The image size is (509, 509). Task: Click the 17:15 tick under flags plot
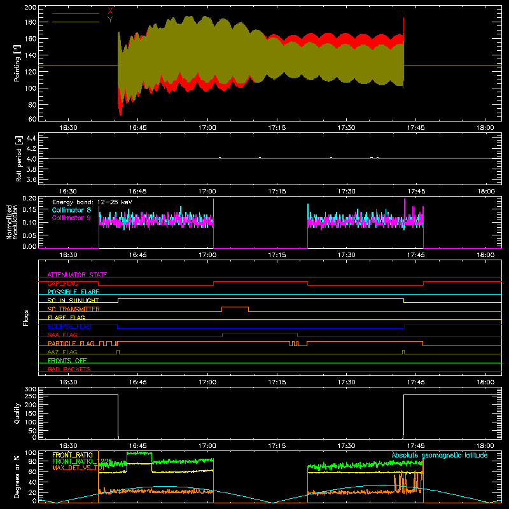point(277,382)
